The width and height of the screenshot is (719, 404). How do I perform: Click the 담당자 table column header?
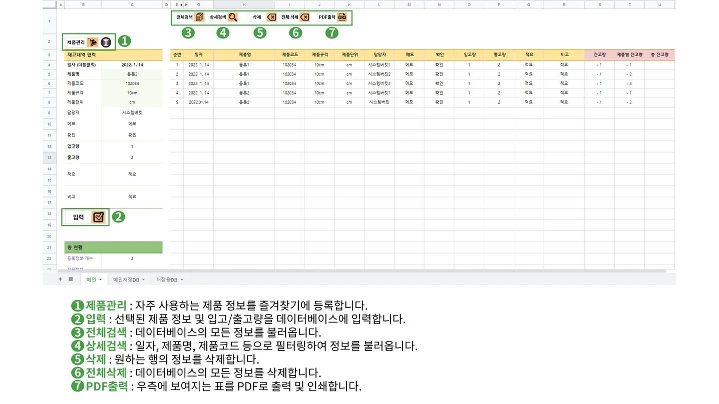pyautogui.click(x=380, y=55)
